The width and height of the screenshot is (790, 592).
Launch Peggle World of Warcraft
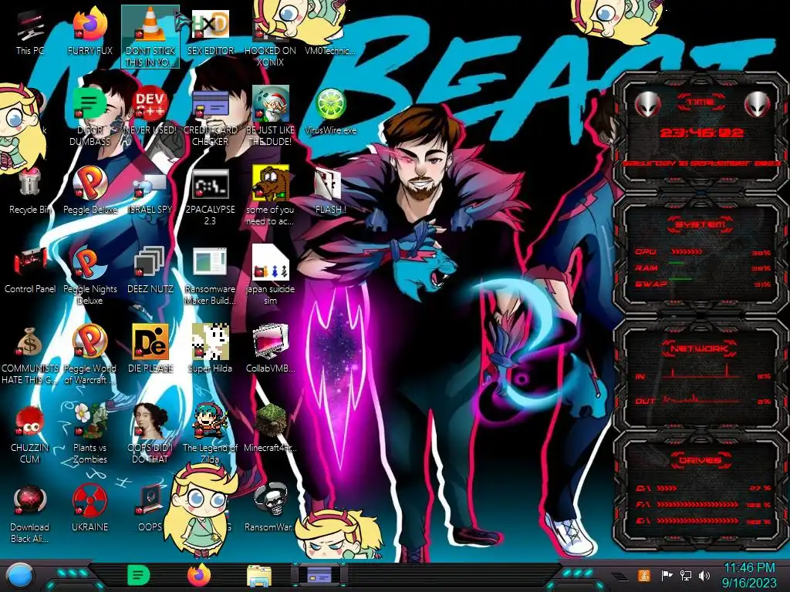pyautogui.click(x=90, y=355)
